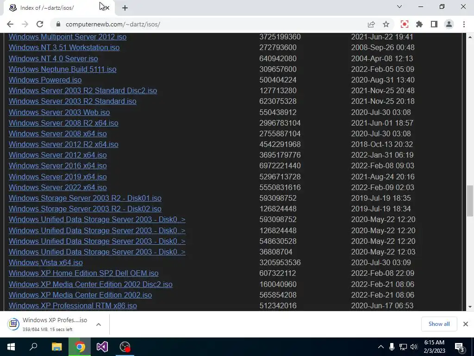This screenshot has width=474, height=356.
Task: Download Windows Server 2008 R2 x64.iso
Action: (x=63, y=123)
